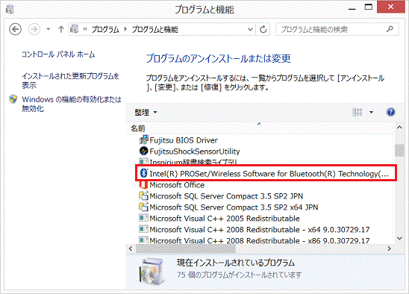Open help with the question mark icon

(390, 112)
